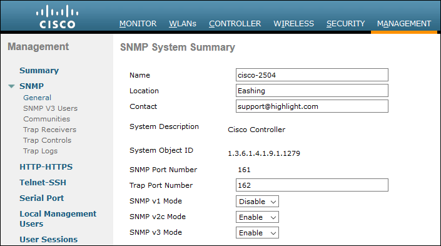The width and height of the screenshot is (441, 246).
Task: Open the SNMP v3 Mode dropdown
Action: pos(257,233)
